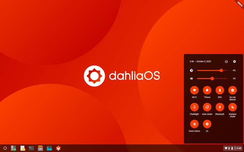Launch the Terminal app from taskbar
This screenshot has width=244, height=152.
pos(31,148)
